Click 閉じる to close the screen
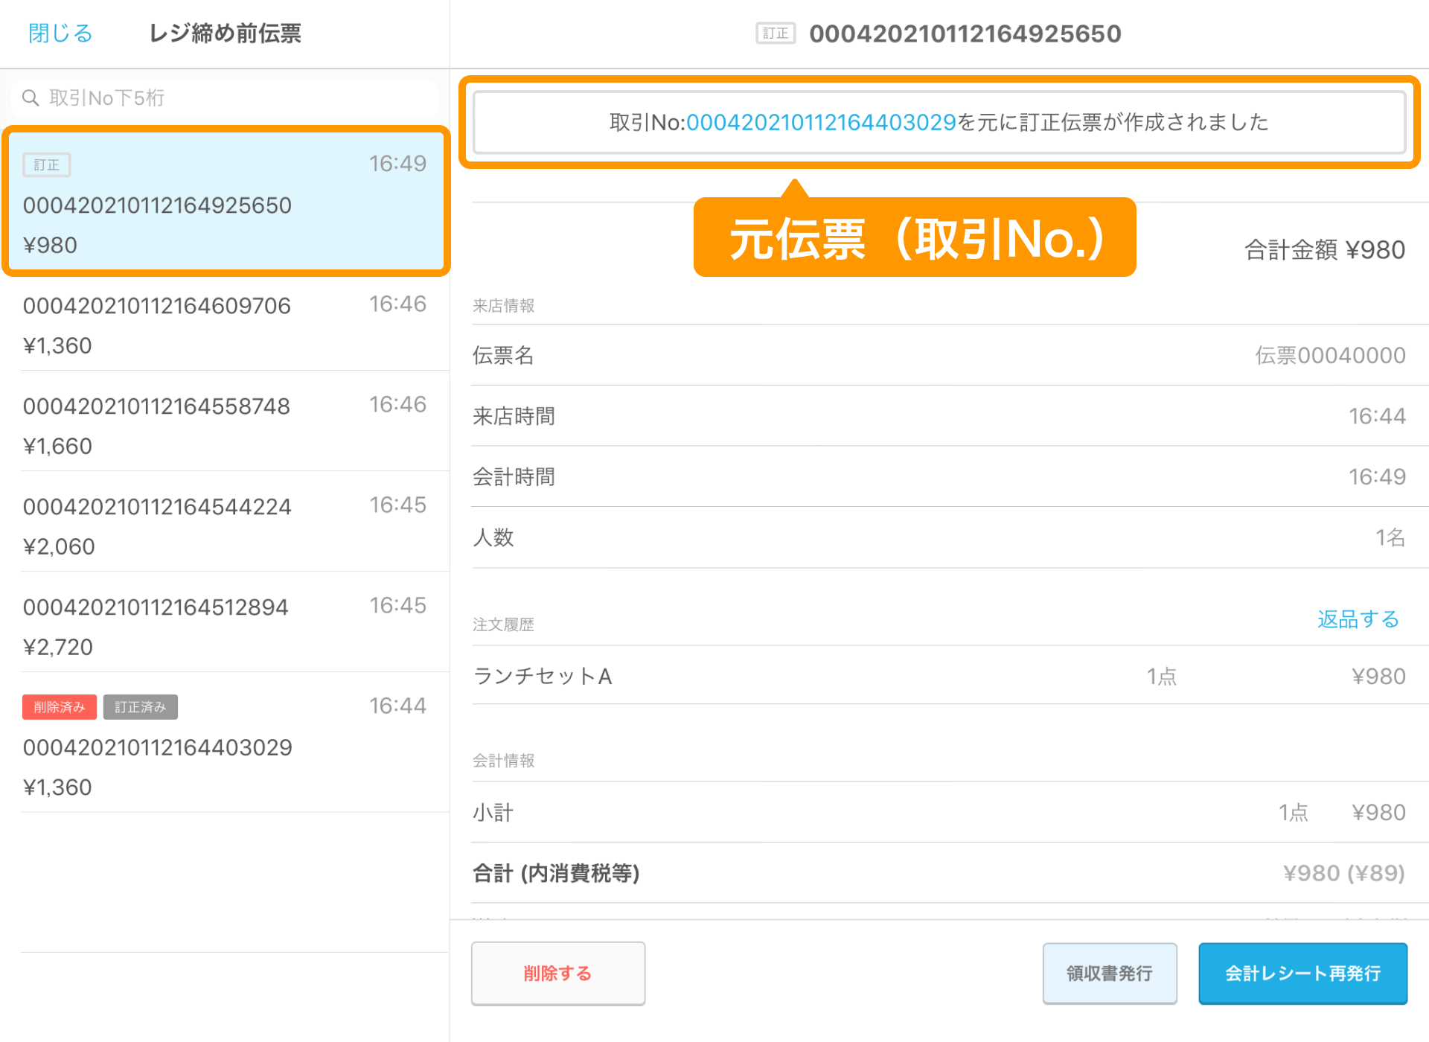The width and height of the screenshot is (1429, 1042). (59, 33)
